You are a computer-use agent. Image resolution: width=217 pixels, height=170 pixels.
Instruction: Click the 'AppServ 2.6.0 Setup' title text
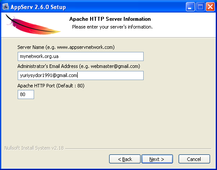(x=38, y=7)
